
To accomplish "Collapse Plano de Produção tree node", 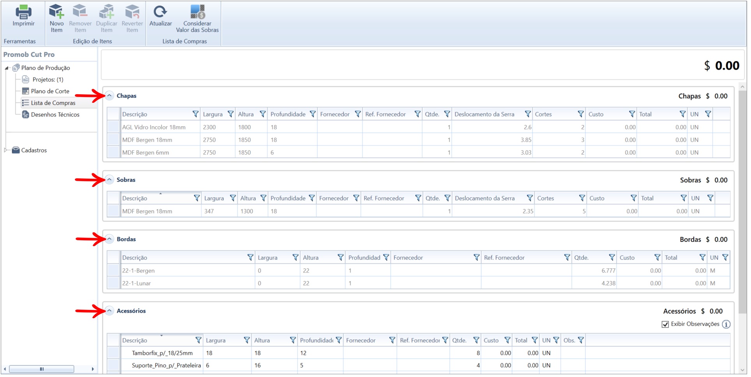I will (7, 68).
